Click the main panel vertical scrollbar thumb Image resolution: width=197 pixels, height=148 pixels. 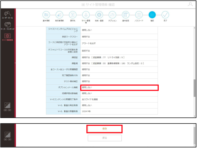tap(194, 88)
